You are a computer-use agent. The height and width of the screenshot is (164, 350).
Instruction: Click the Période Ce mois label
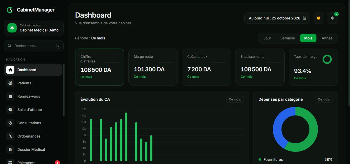[x=90, y=38]
